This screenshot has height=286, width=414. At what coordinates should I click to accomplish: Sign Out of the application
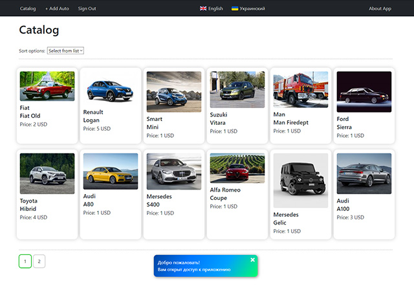pos(87,8)
